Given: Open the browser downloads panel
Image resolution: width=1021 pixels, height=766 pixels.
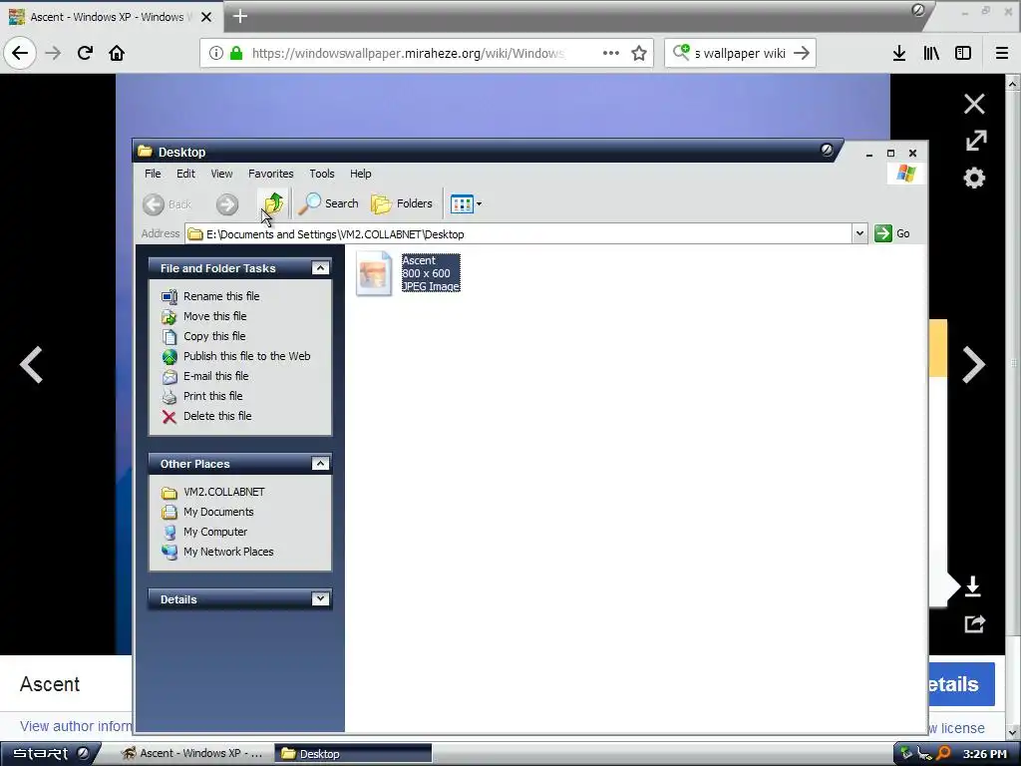Looking at the screenshot, I should coord(899,53).
